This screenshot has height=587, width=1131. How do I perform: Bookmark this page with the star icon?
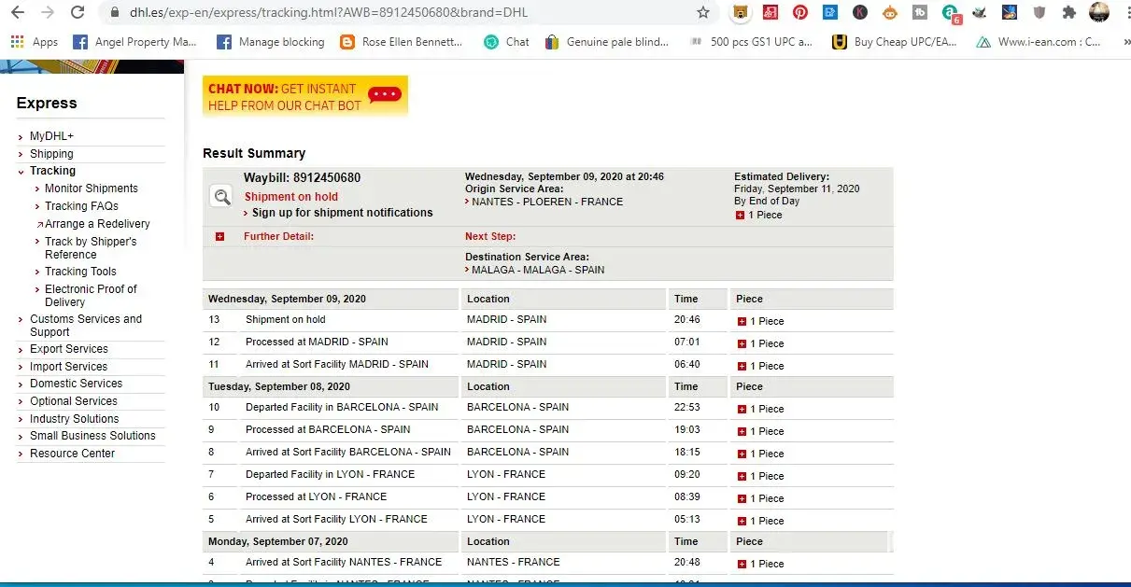[703, 13]
